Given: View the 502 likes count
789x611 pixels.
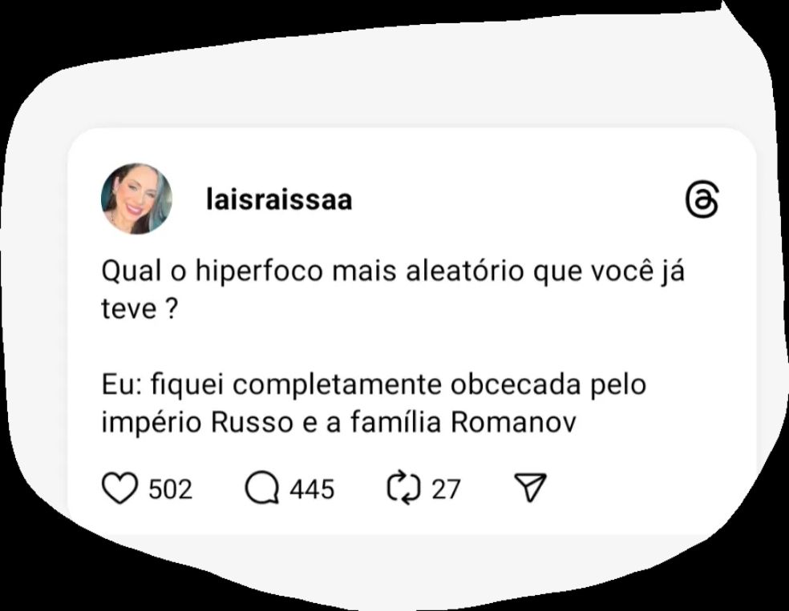Looking at the screenshot, I should pos(171,489).
